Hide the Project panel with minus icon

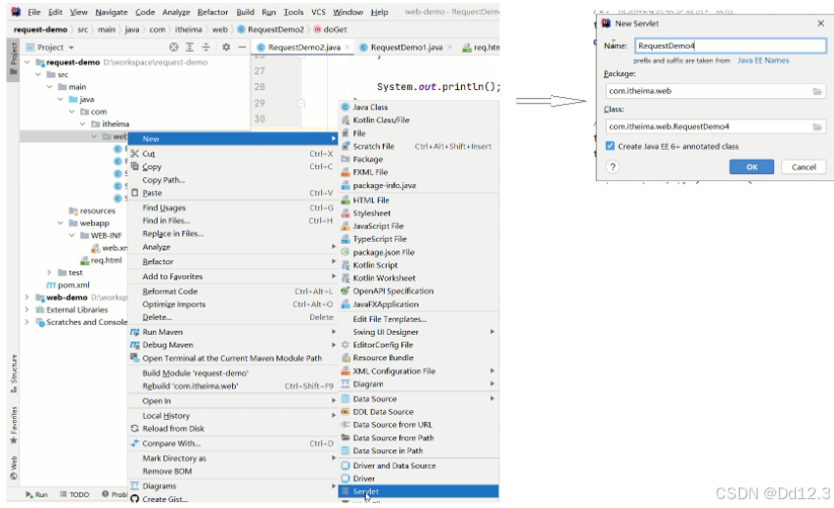pyautogui.click(x=242, y=47)
